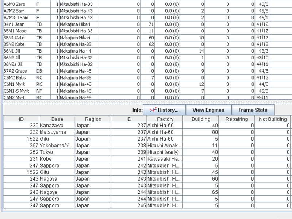This screenshot has height=219, width=292.
Task: Sort by the Building column header
Action: tap(201, 119)
